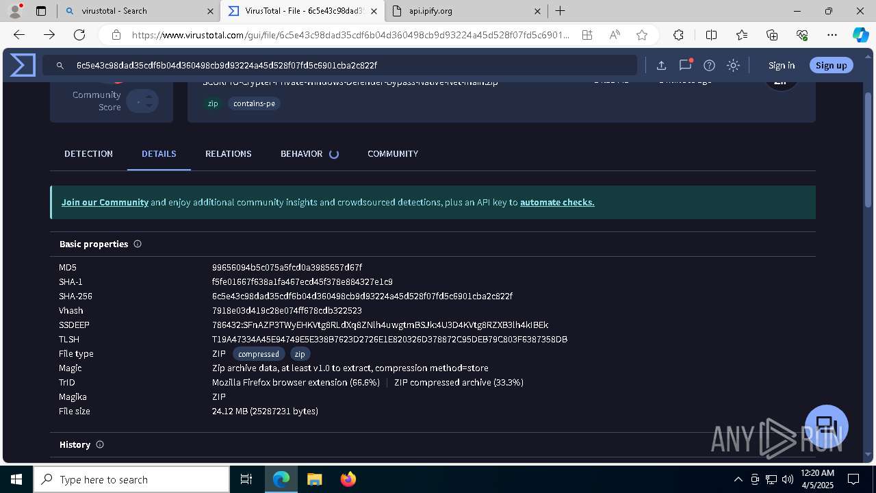Open the Windows notification center
The height and width of the screenshot is (493, 876).
[x=853, y=479]
